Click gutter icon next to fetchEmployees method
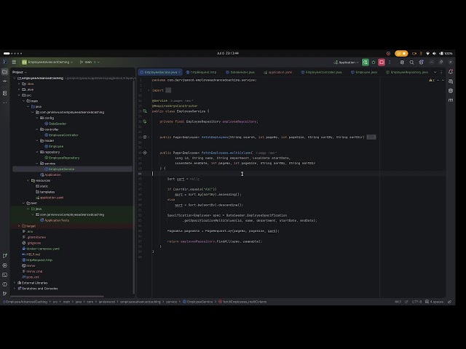Viewport: 466px width, 349px height. click(x=145, y=137)
